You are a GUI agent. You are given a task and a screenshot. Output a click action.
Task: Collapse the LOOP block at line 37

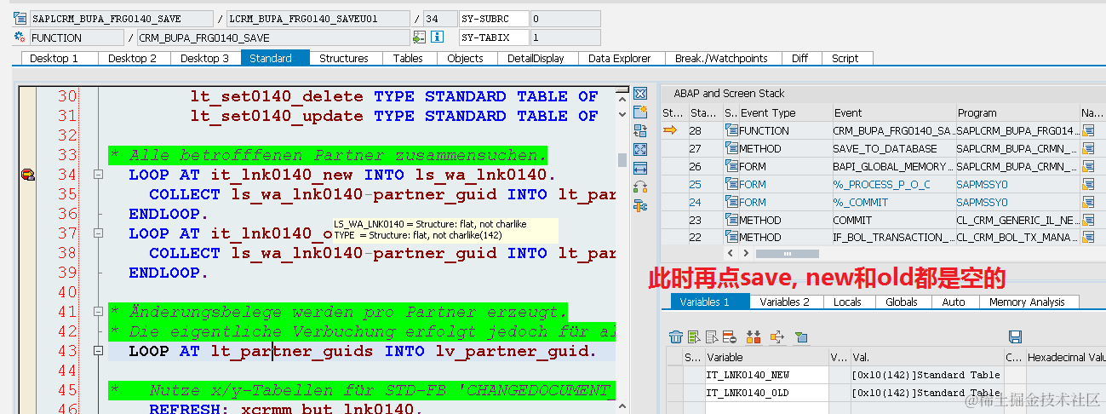pyautogui.click(x=98, y=233)
